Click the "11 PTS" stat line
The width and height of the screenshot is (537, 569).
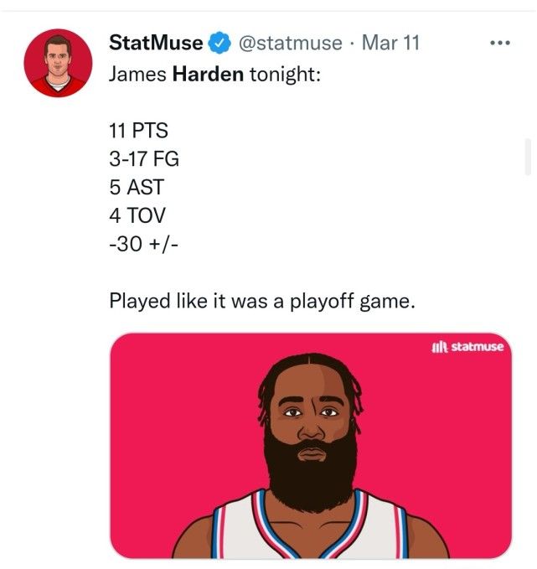pos(139,132)
